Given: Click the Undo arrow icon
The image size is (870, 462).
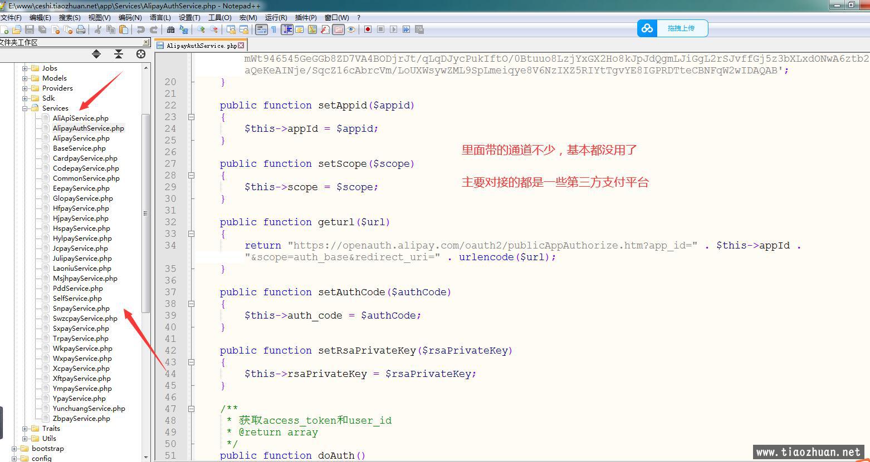Looking at the screenshot, I should click(140, 29).
